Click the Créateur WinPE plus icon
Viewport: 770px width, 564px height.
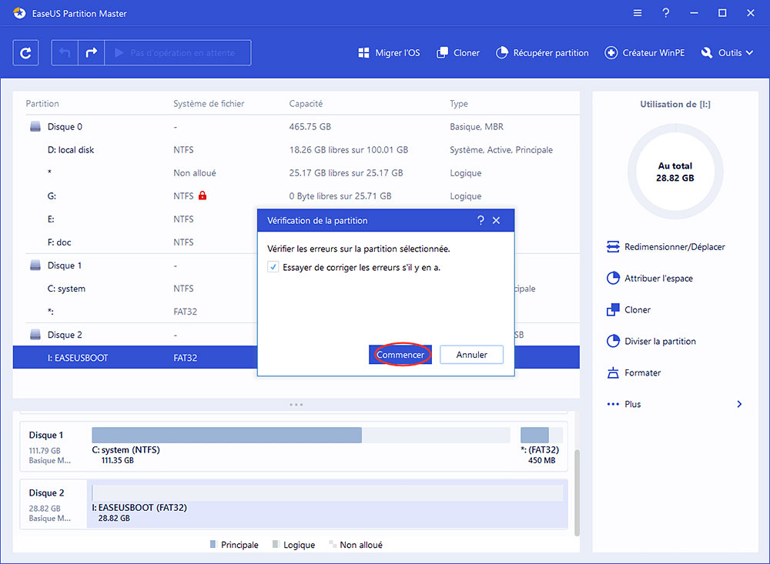(x=611, y=52)
